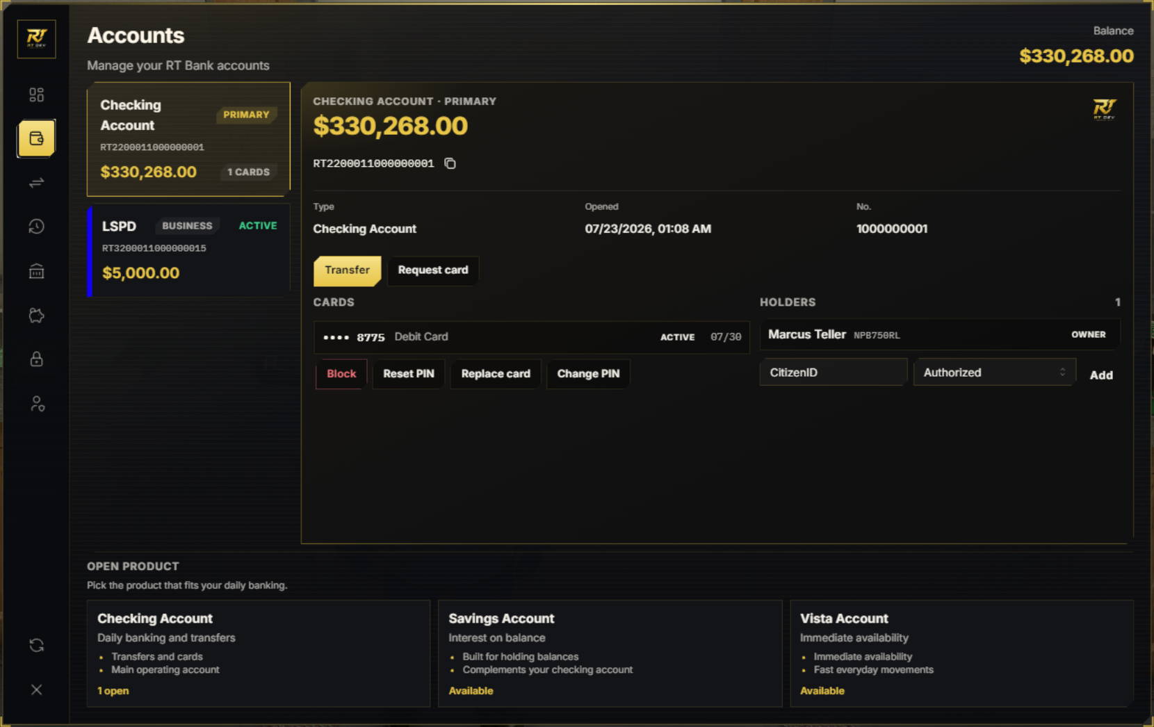
Task: Expand the Authorized role dropdown
Action: 994,373
